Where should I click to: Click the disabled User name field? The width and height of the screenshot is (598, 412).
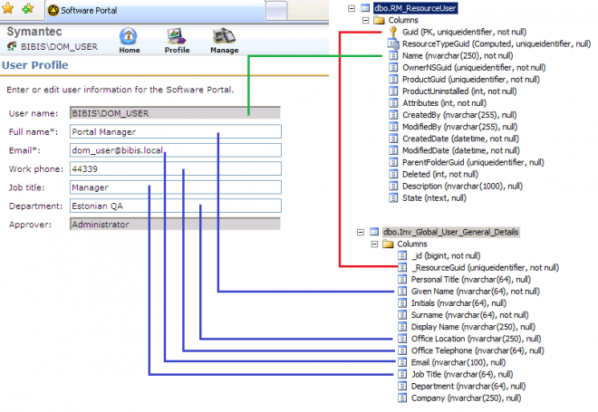(x=175, y=113)
